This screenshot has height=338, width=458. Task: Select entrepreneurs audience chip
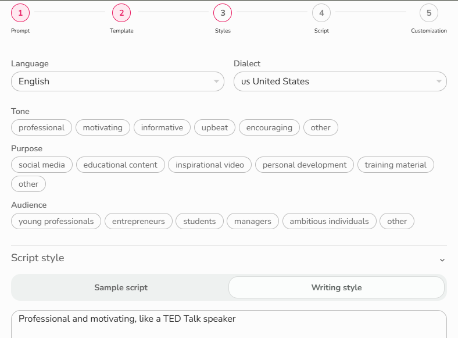click(138, 221)
